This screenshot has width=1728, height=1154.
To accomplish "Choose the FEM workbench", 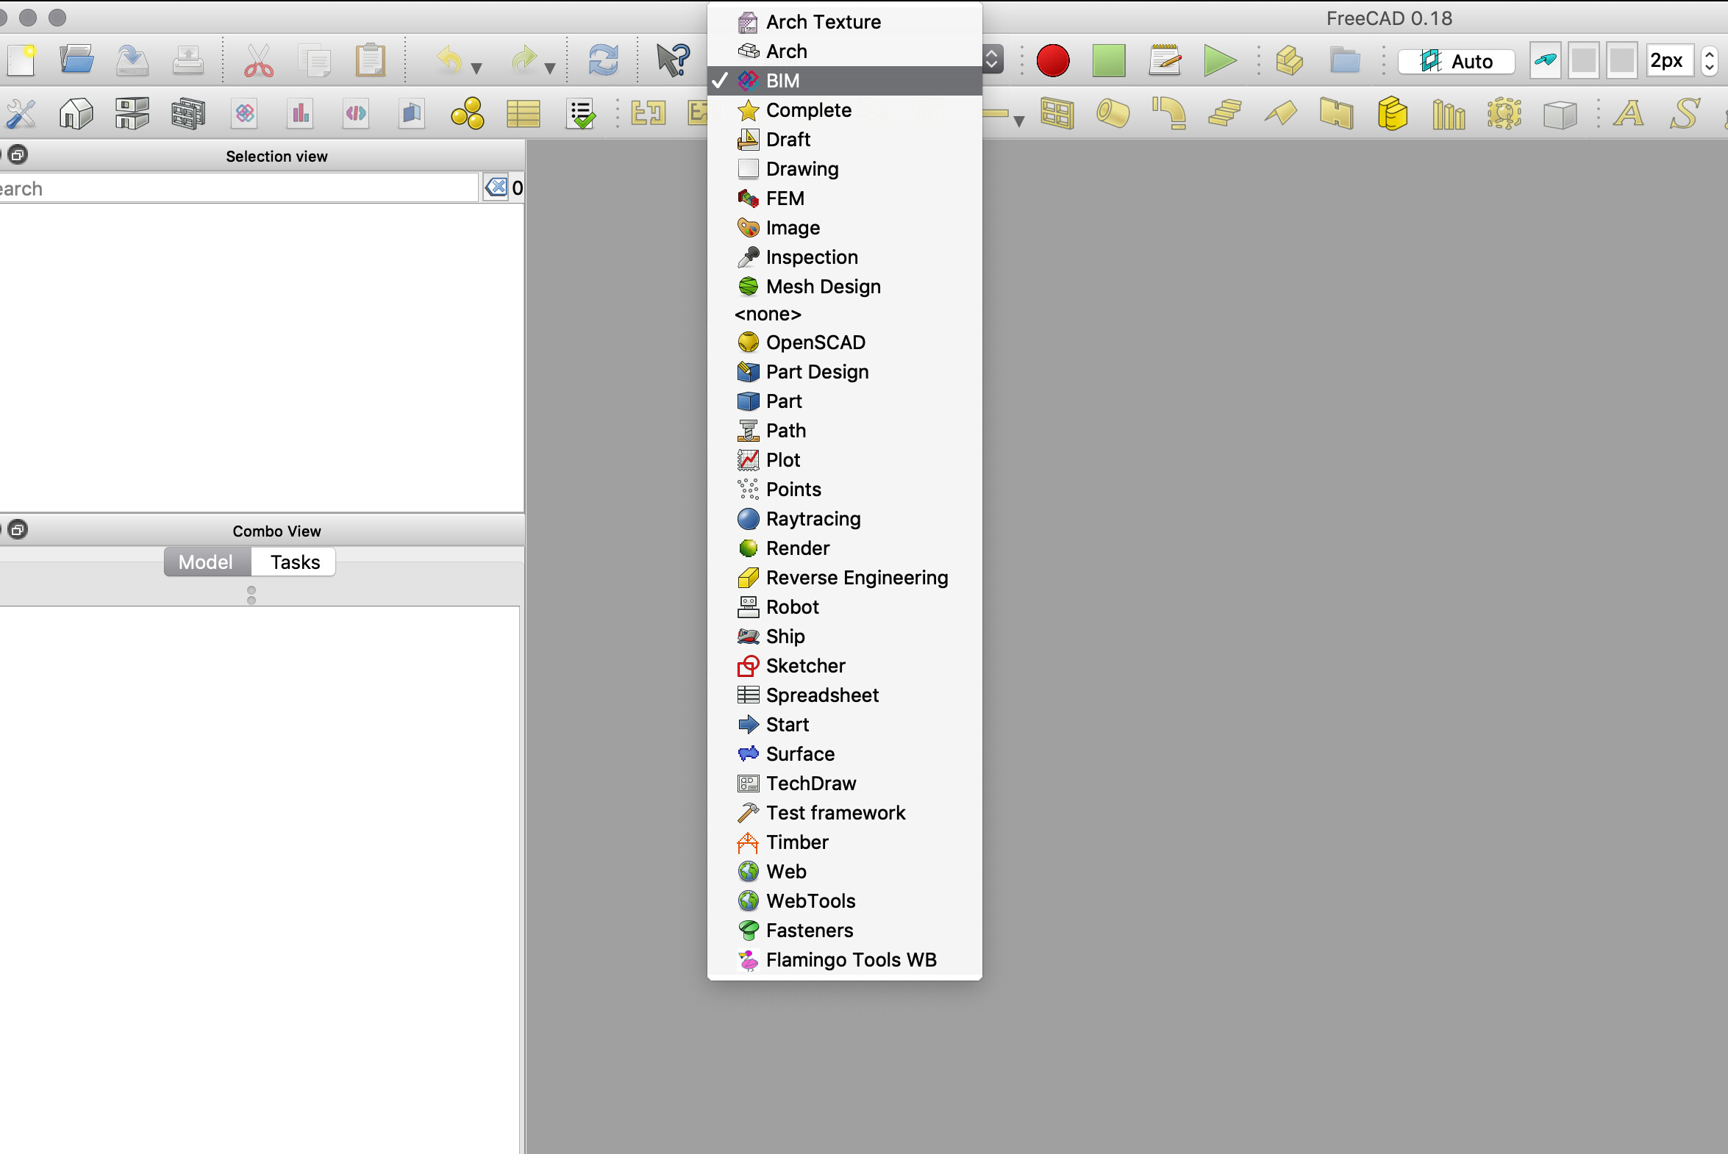I will [x=844, y=198].
